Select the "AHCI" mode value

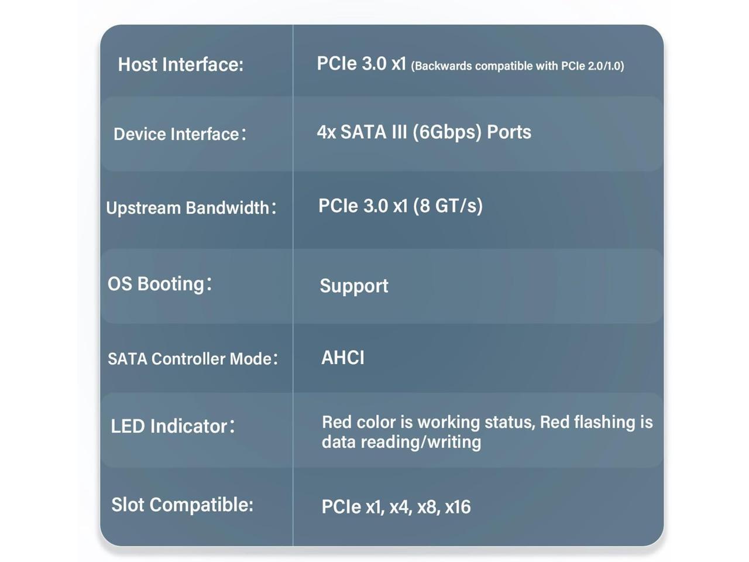(x=343, y=358)
